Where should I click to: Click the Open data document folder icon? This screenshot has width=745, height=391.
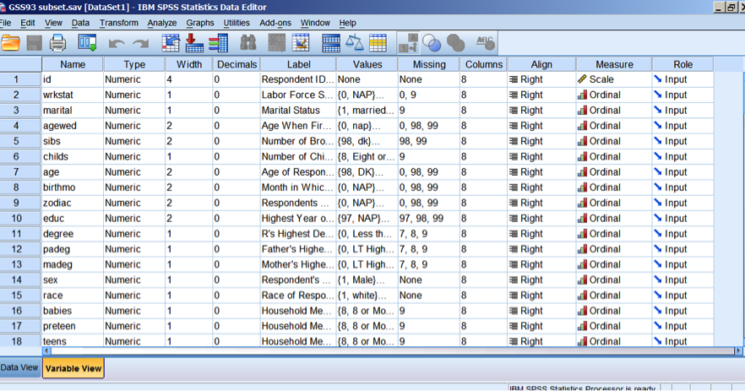(x=10, y=43)
